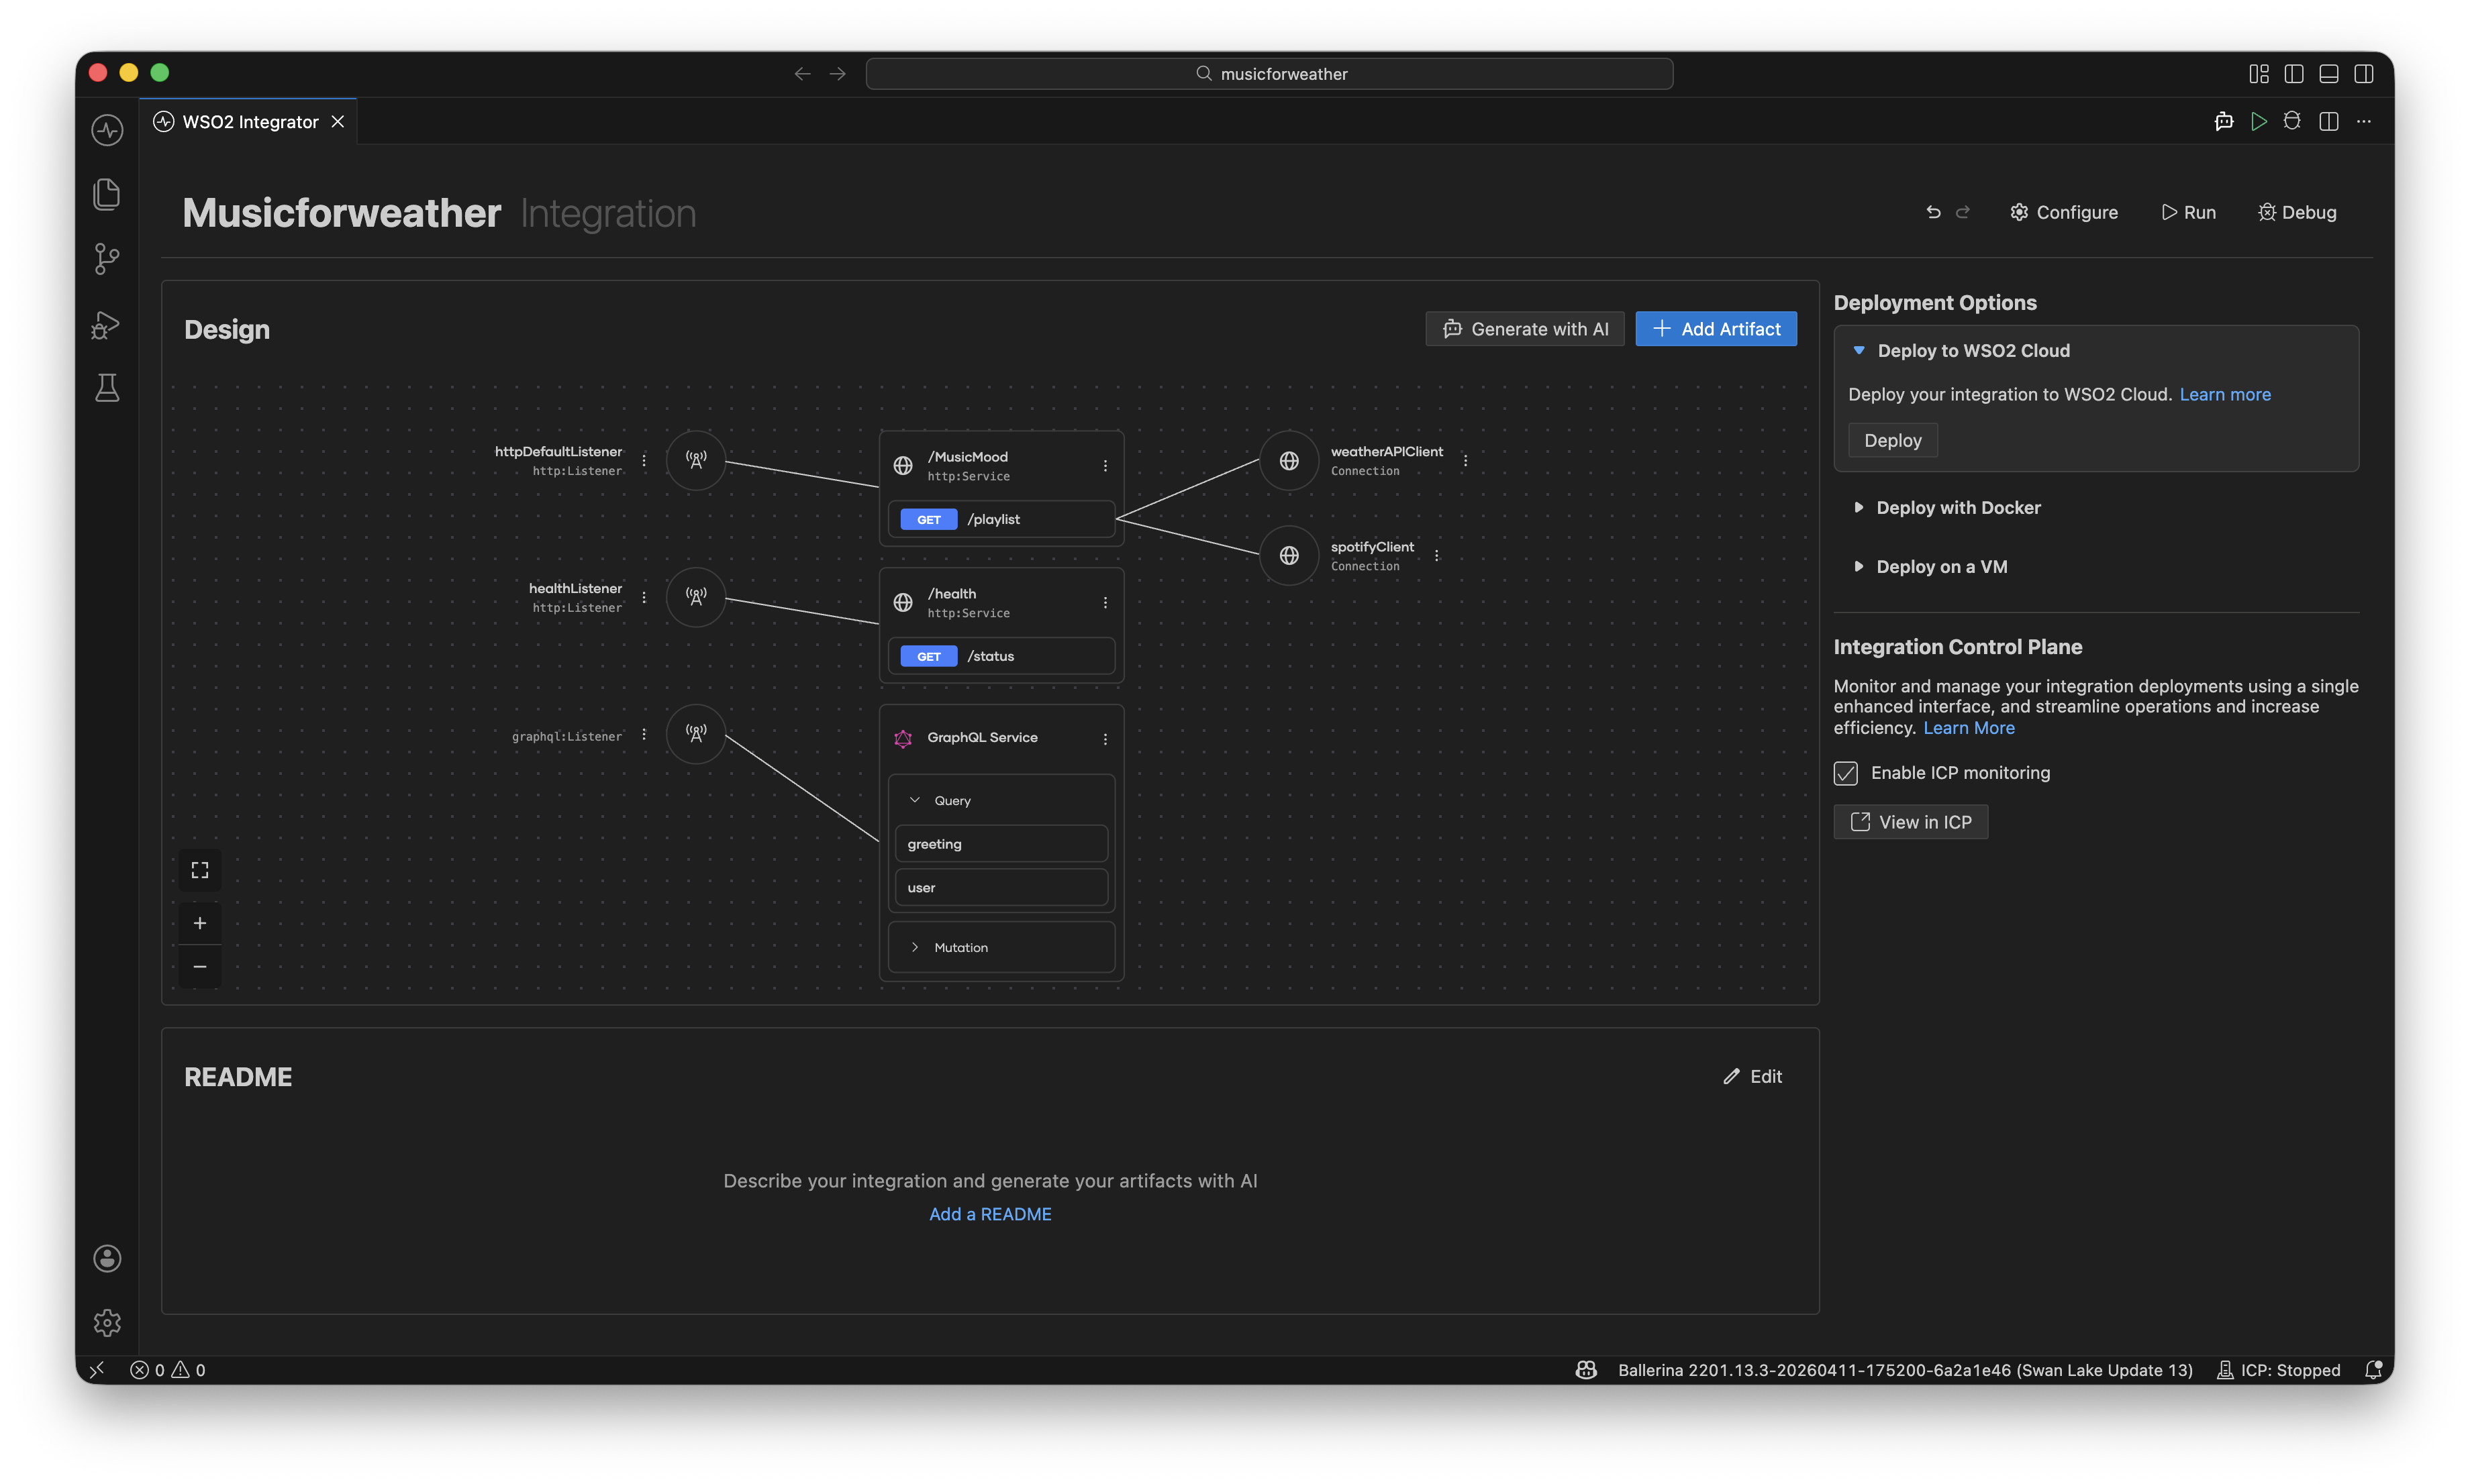The width and height of the screenshot is (2470, 1484).
Task: Select the greeting query
Action: click(x=1000, y=844)
